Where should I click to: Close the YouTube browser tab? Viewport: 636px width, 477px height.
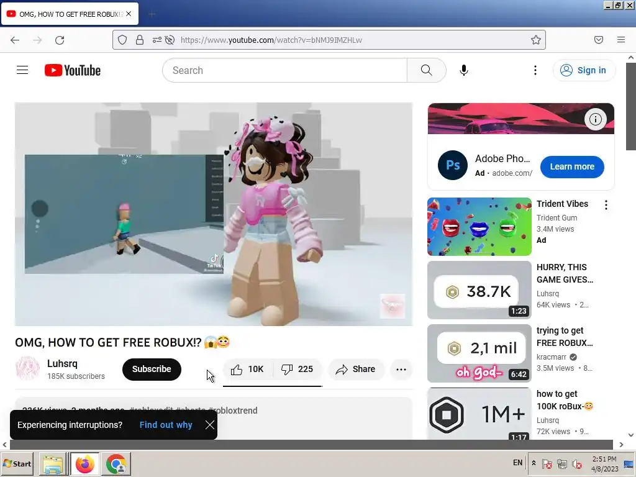pyautogui.click(x=129, y=14)
